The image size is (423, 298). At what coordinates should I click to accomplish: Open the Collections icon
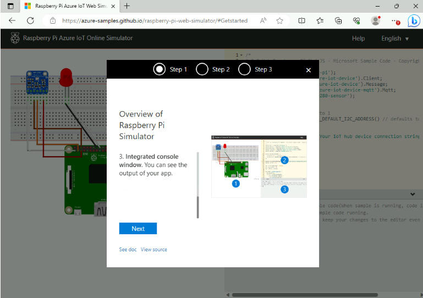pyautogui.click(x=338, y=20)
